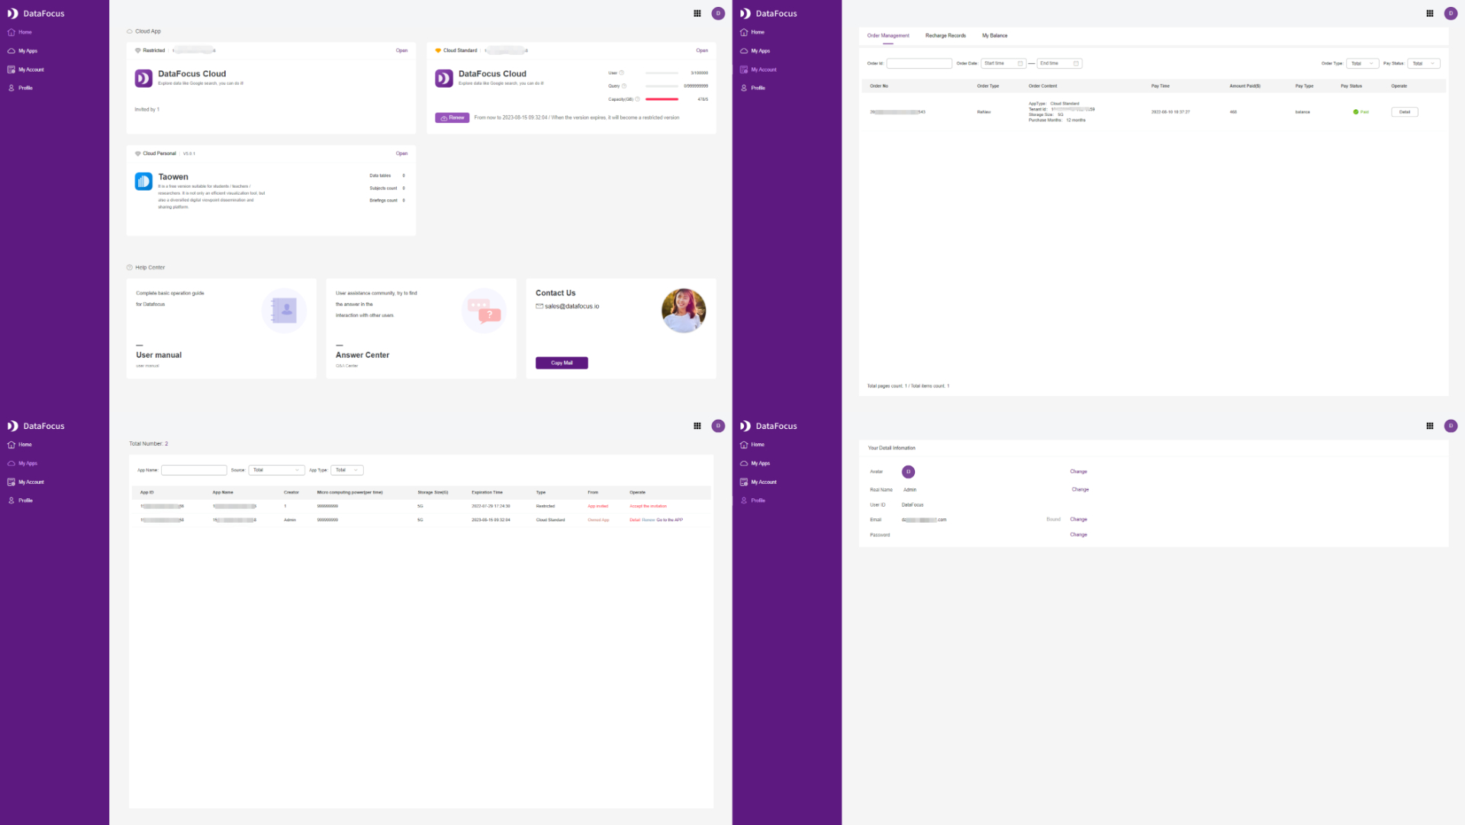The image size is (1465, 825).
Task: Click the apps grid icon on the Order Management page
Action: coord(1429,13)
